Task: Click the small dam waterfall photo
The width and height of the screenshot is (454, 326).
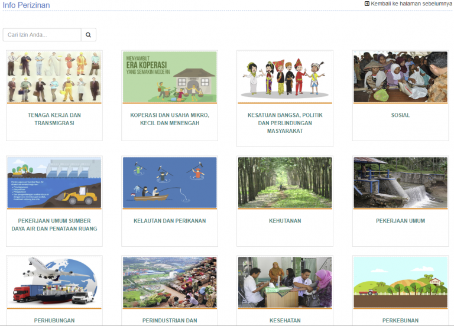Action: (x=400, y=182)
